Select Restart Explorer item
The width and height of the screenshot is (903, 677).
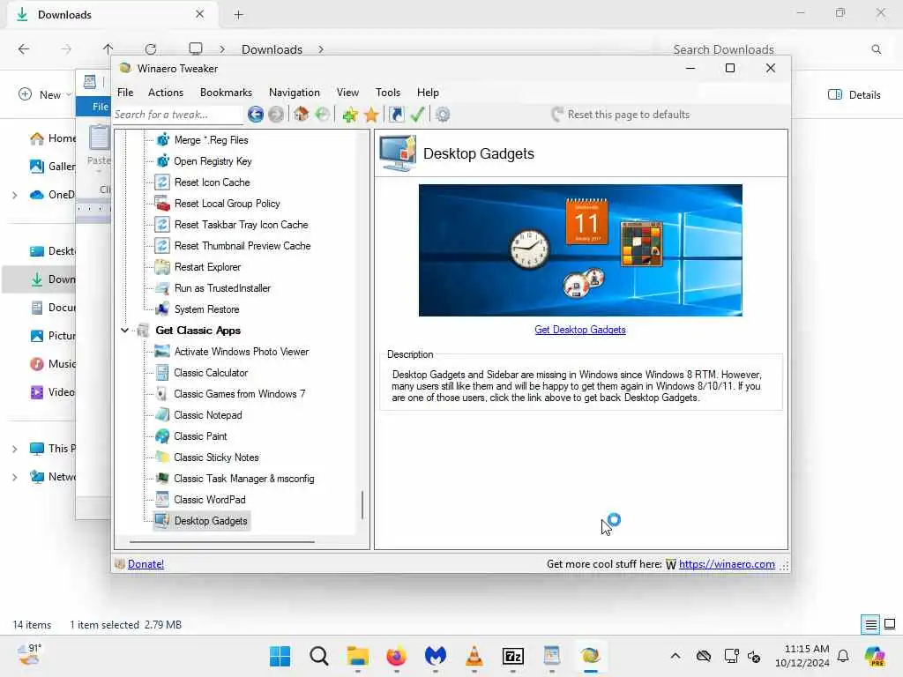point(207,267)
